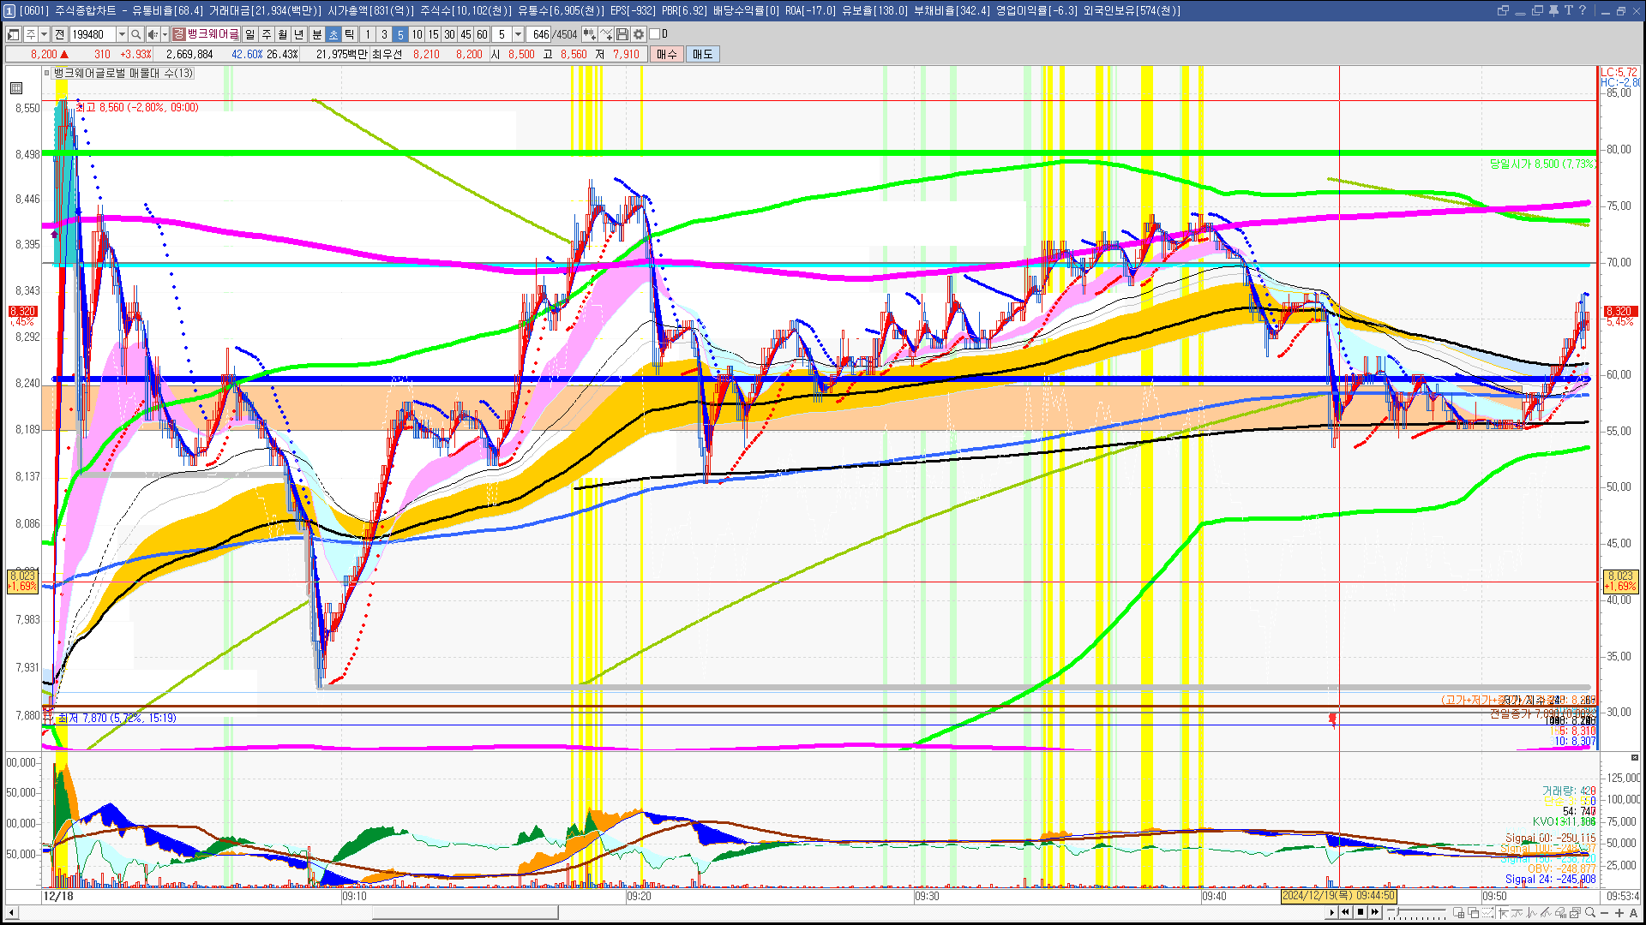Open dropdown arrow next to 주 button

pos(44,34)
